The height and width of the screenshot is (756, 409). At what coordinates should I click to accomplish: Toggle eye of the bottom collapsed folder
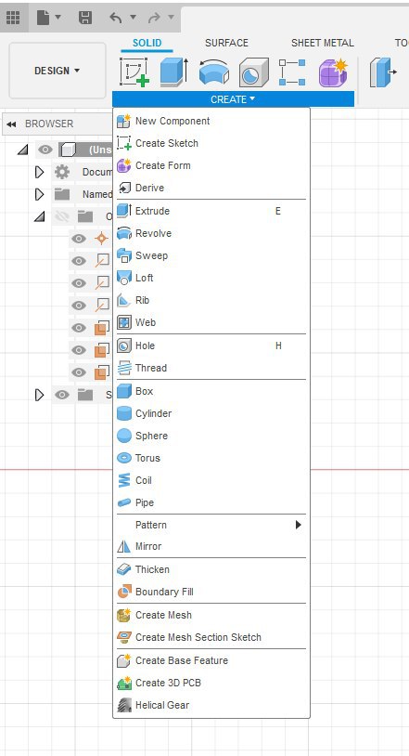coord(61,395)
